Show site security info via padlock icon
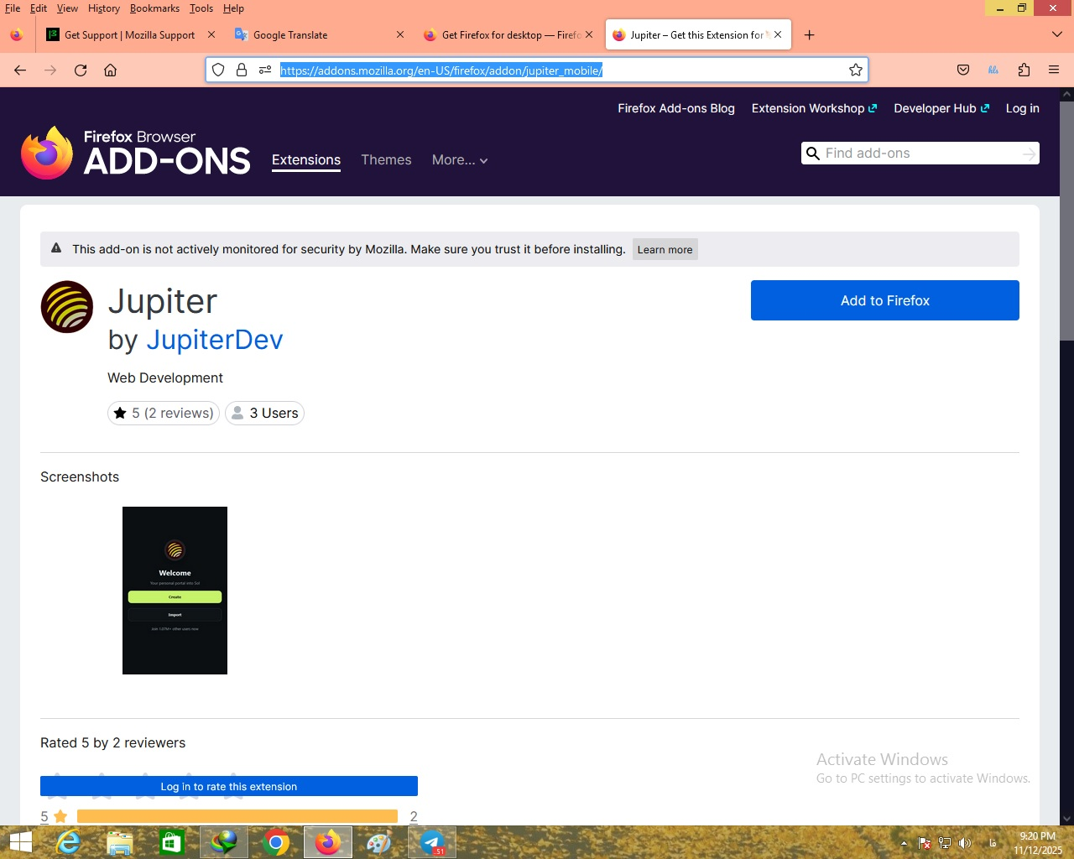The width and height of the screenshot is (1074, 859). pyautogui.click(x=242, y=70)
